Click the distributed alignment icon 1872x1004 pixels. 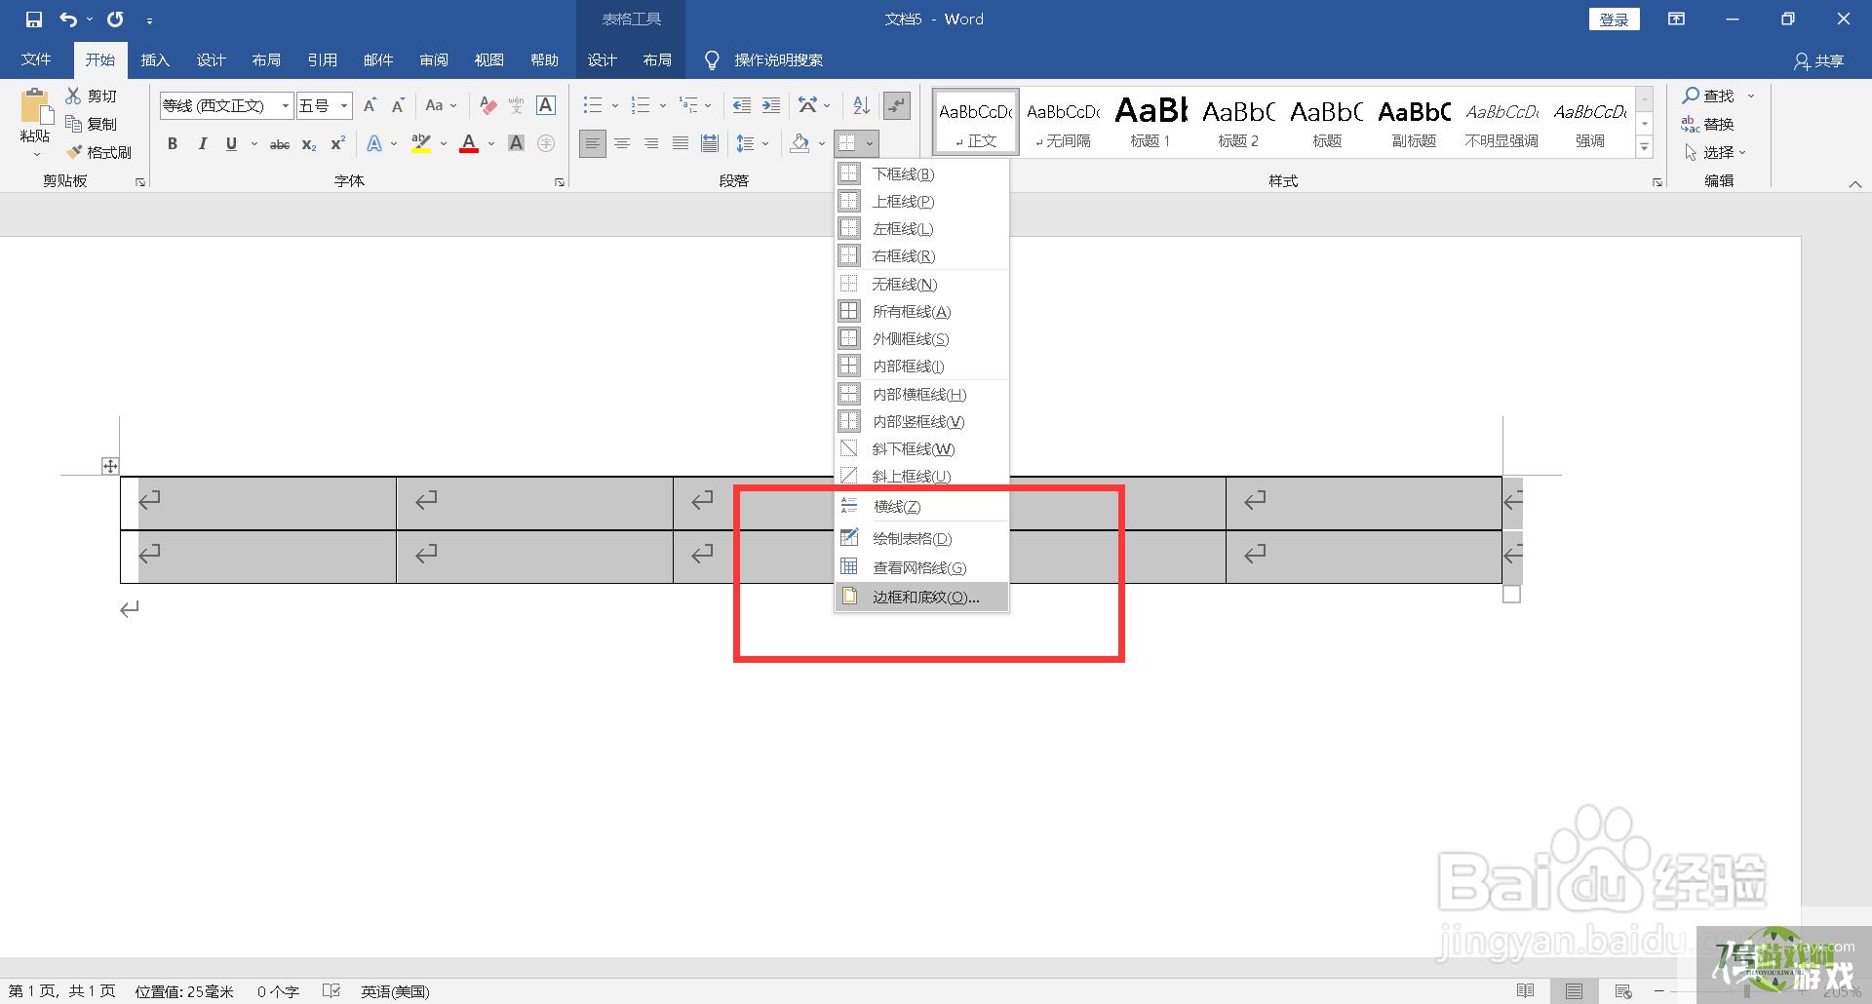710,144
